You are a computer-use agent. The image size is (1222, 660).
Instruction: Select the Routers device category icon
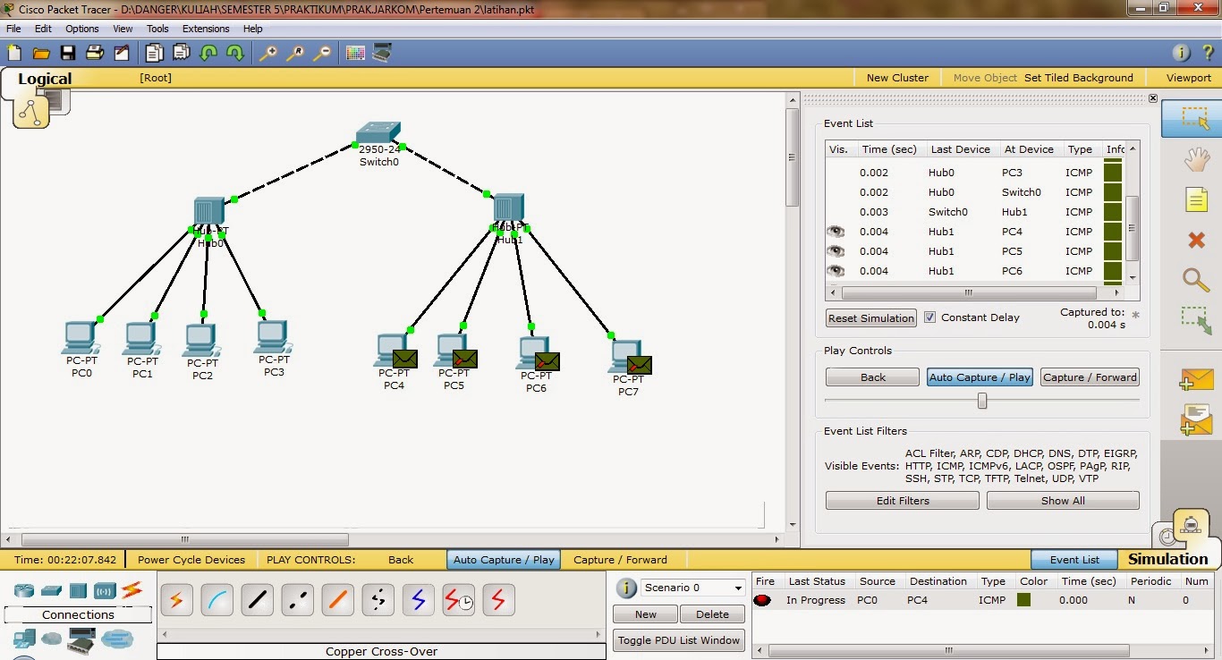pyautogui.click(x=24, y=591)
